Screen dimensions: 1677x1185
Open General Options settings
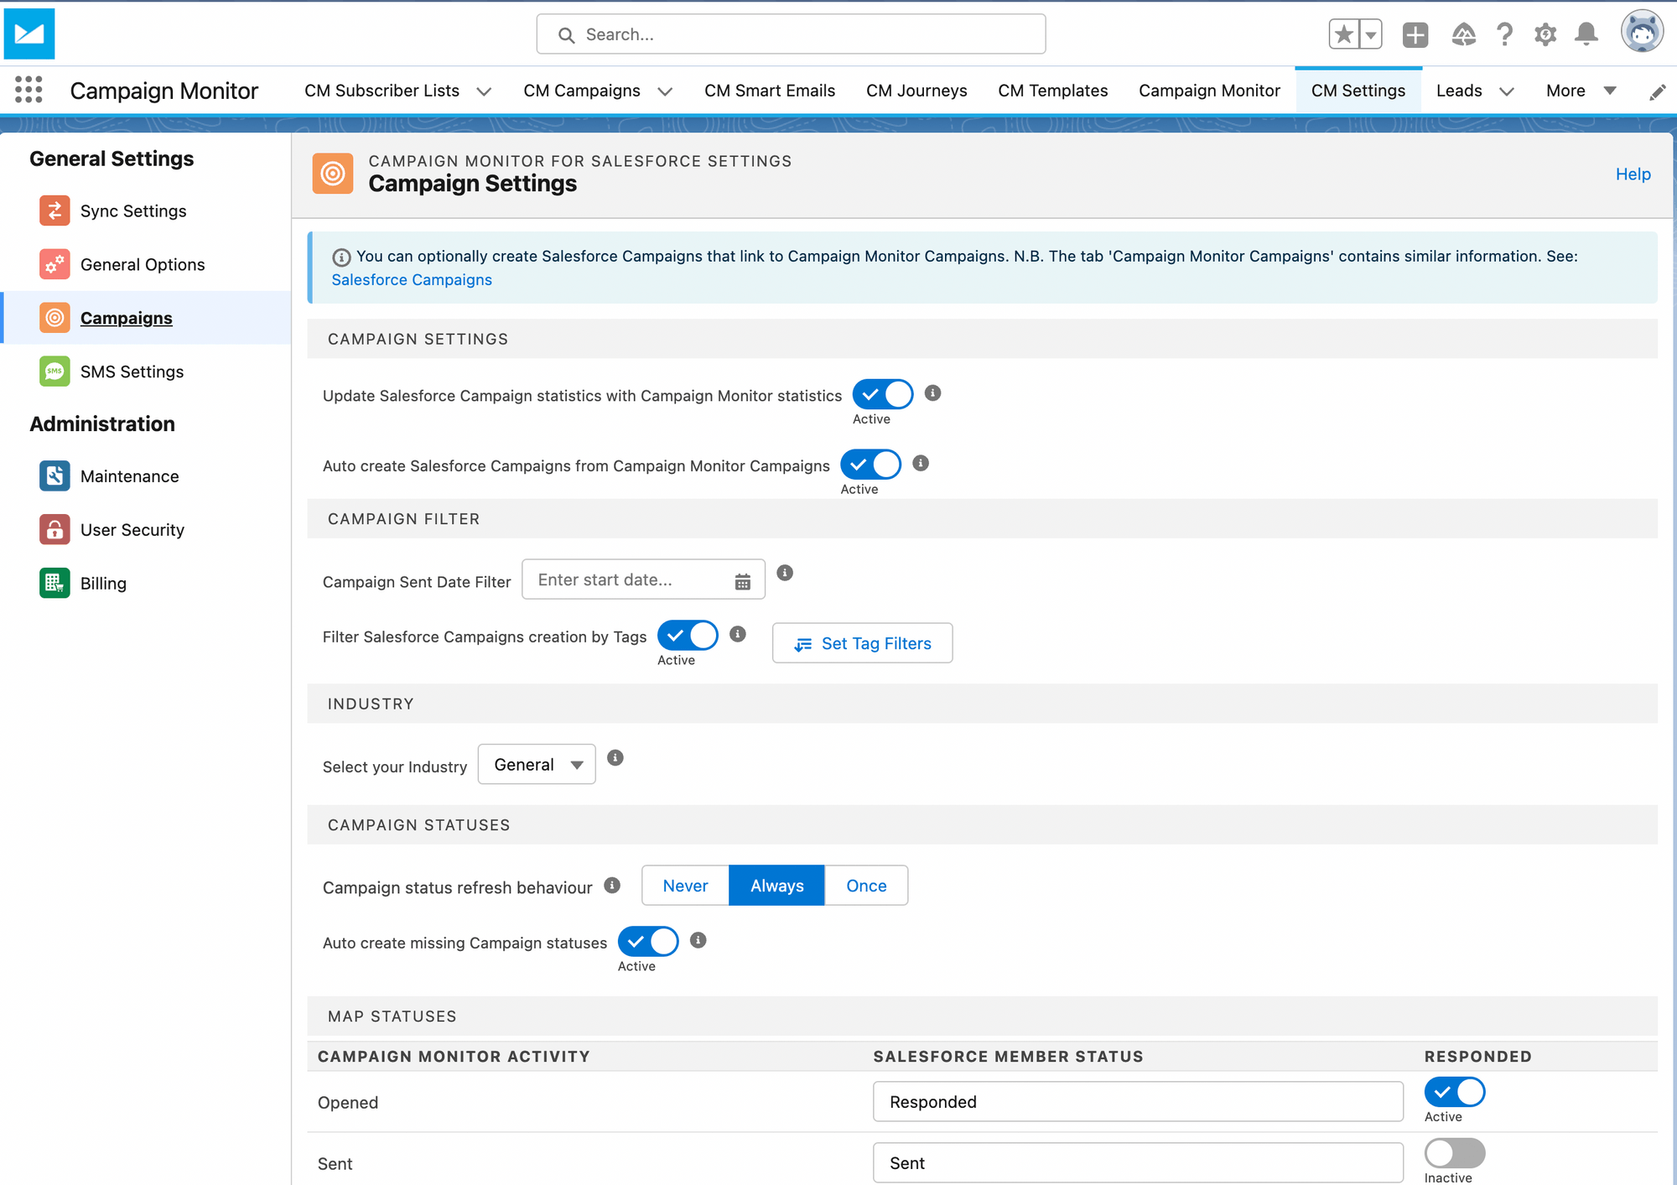point(143,264)
